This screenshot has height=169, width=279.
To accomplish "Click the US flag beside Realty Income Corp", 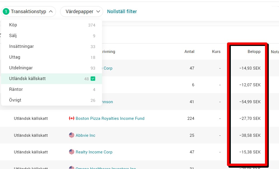I will 72,152.
